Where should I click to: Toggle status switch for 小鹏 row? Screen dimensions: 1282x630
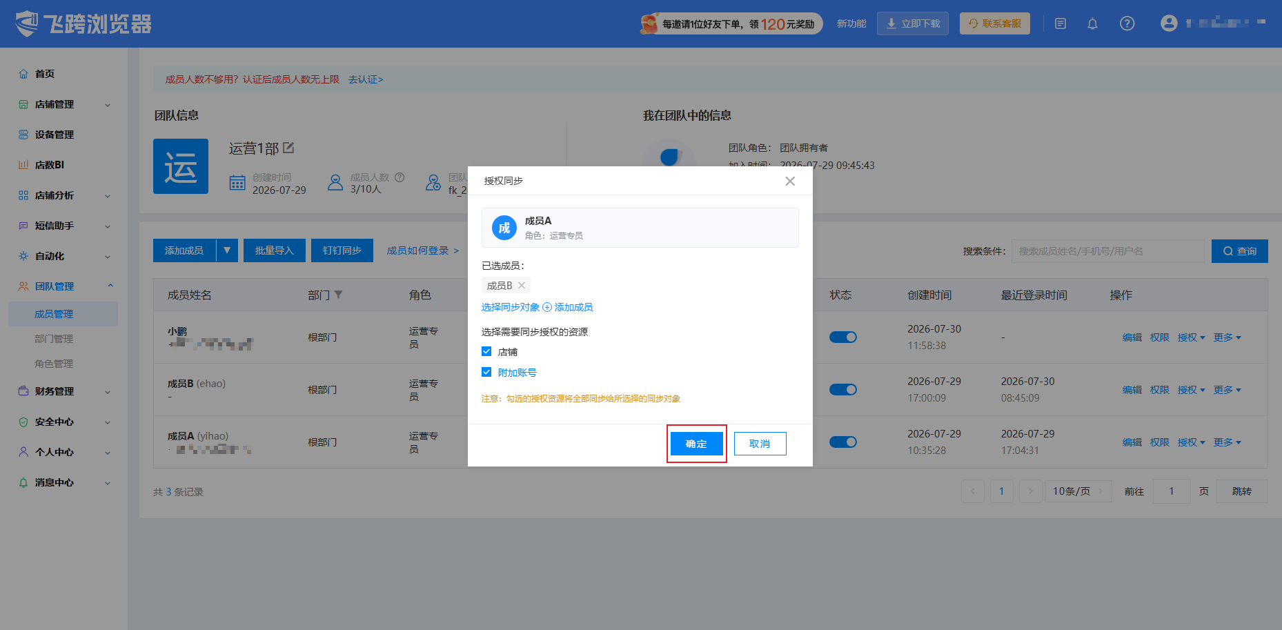tap(842, 337)
